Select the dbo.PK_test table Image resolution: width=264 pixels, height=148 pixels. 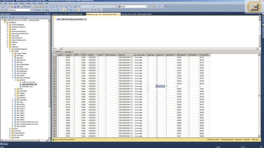[21, 106]
